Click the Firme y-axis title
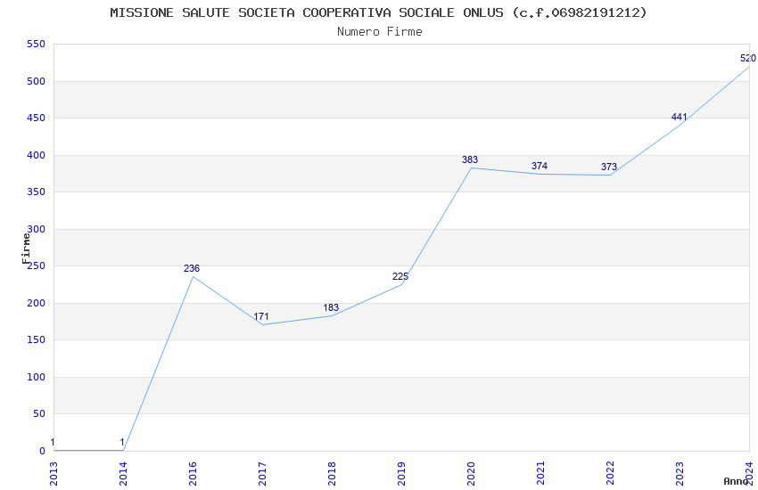The width and height of the screenshot is (758, 490). [x=26, y=249]
